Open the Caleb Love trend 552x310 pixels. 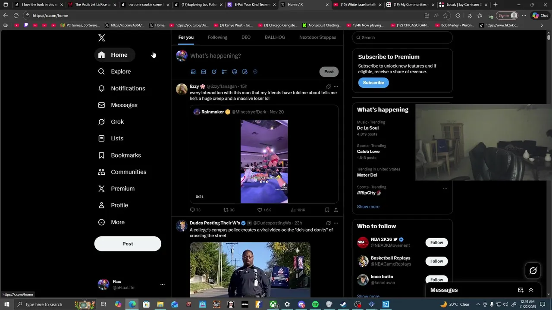(368, 152)
